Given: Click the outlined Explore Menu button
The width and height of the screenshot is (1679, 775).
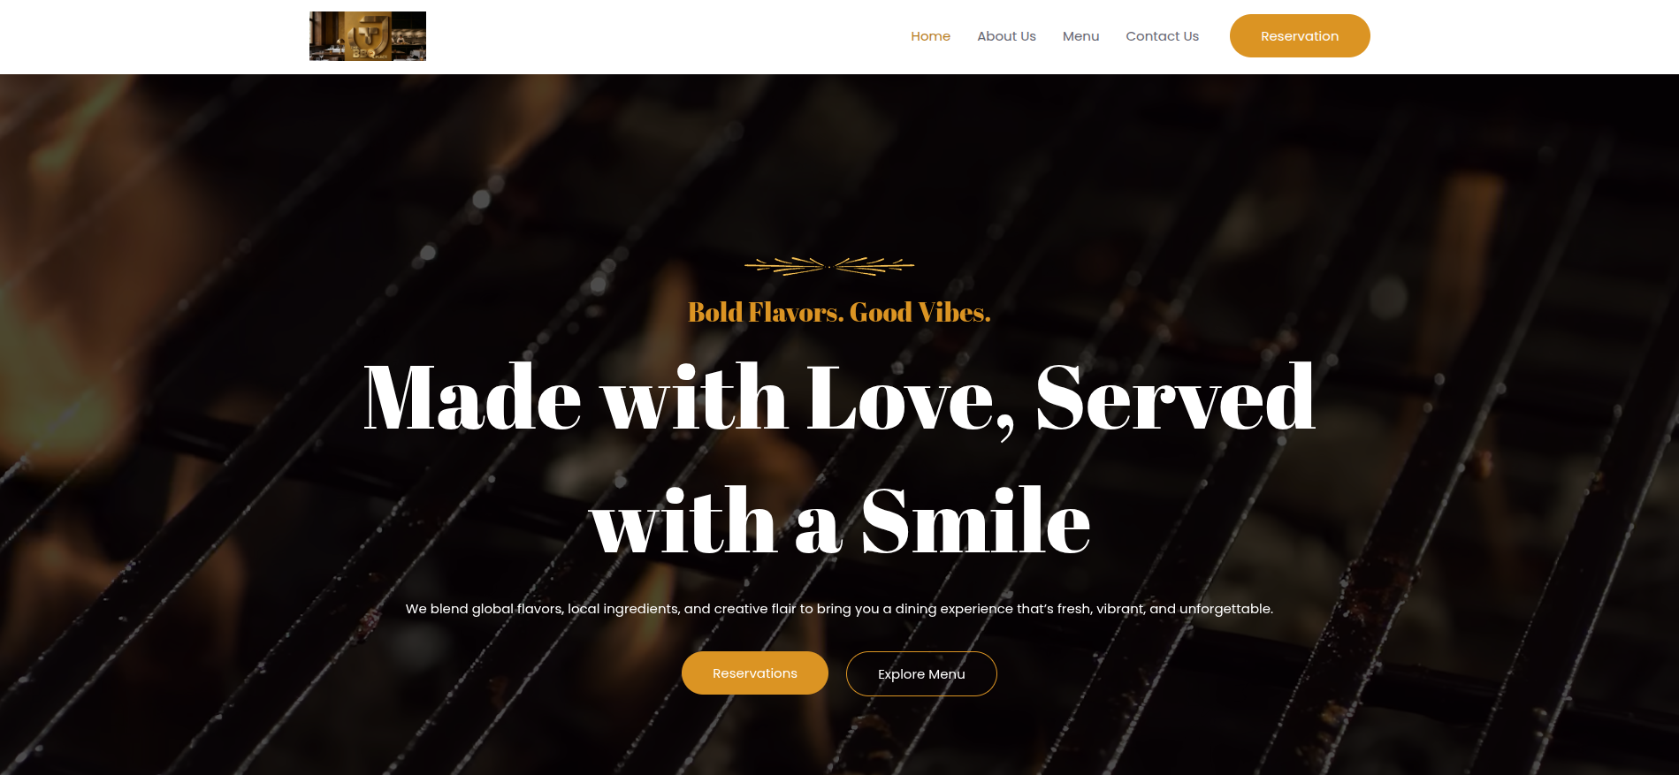Looking at the screenshot, I should click(921, 674).
